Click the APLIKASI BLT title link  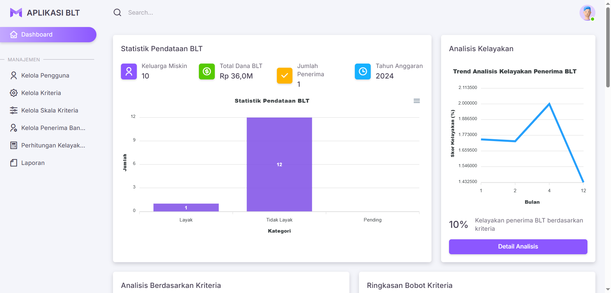click(x=53, y=13)
